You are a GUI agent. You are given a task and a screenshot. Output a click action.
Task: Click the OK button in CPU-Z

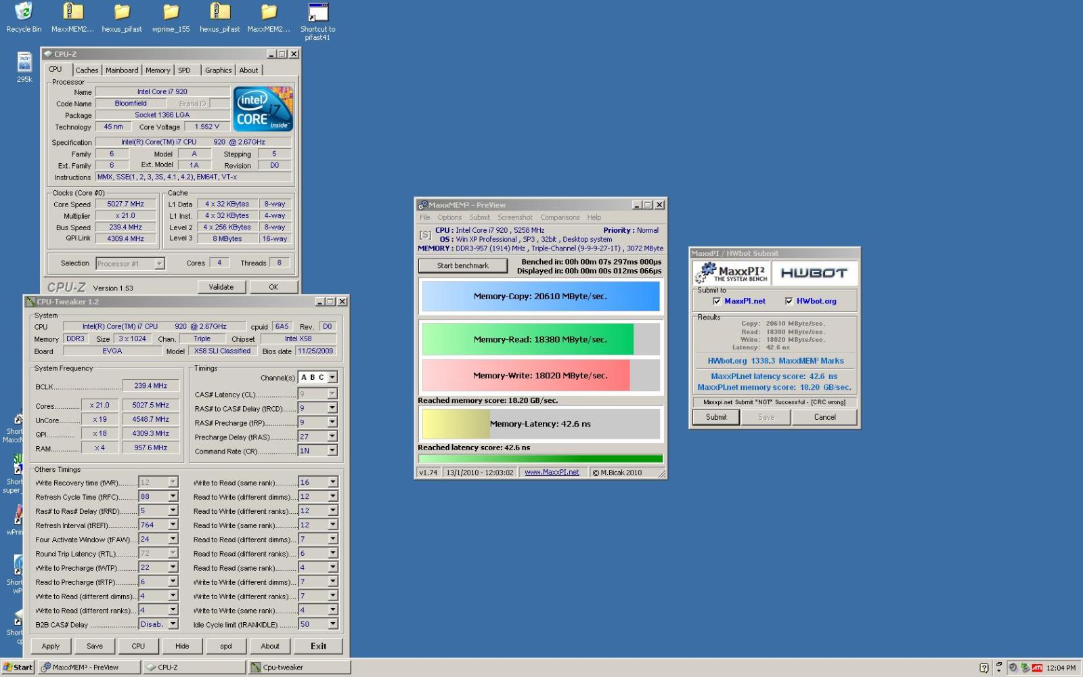tap(273, 287)
